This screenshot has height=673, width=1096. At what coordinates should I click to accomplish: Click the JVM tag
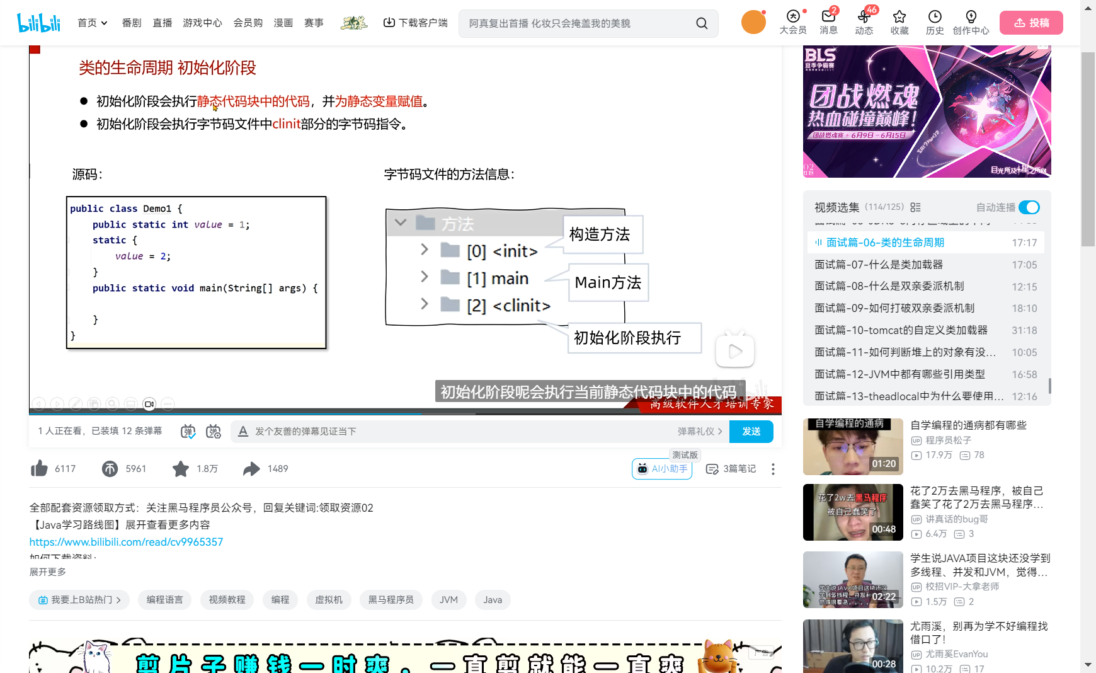tap(448, 600)
